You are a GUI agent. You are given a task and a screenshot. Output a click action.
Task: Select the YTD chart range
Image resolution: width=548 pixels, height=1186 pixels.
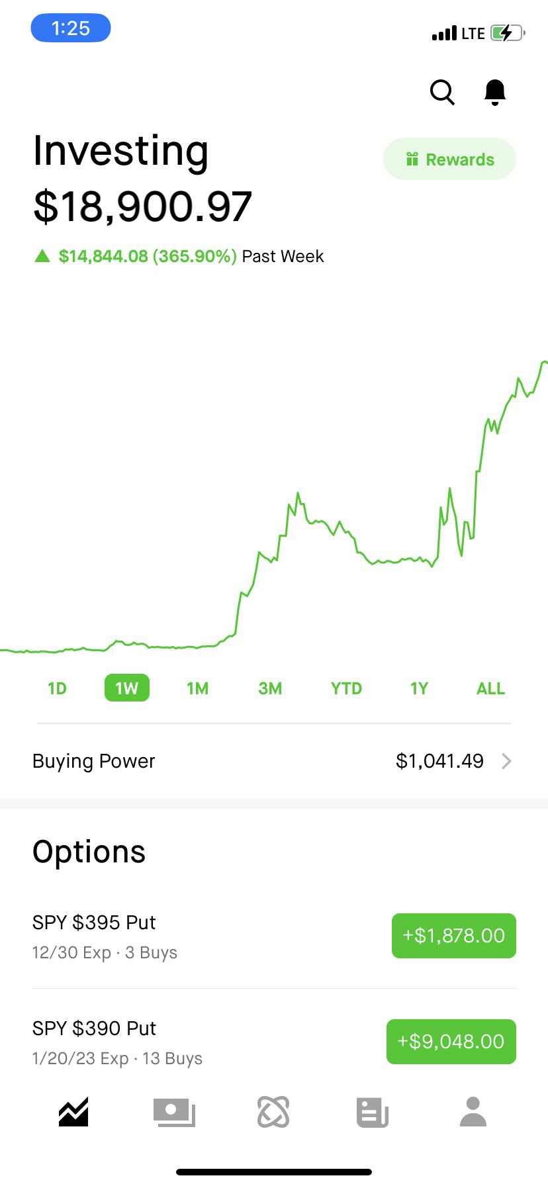tap(346, 688)
